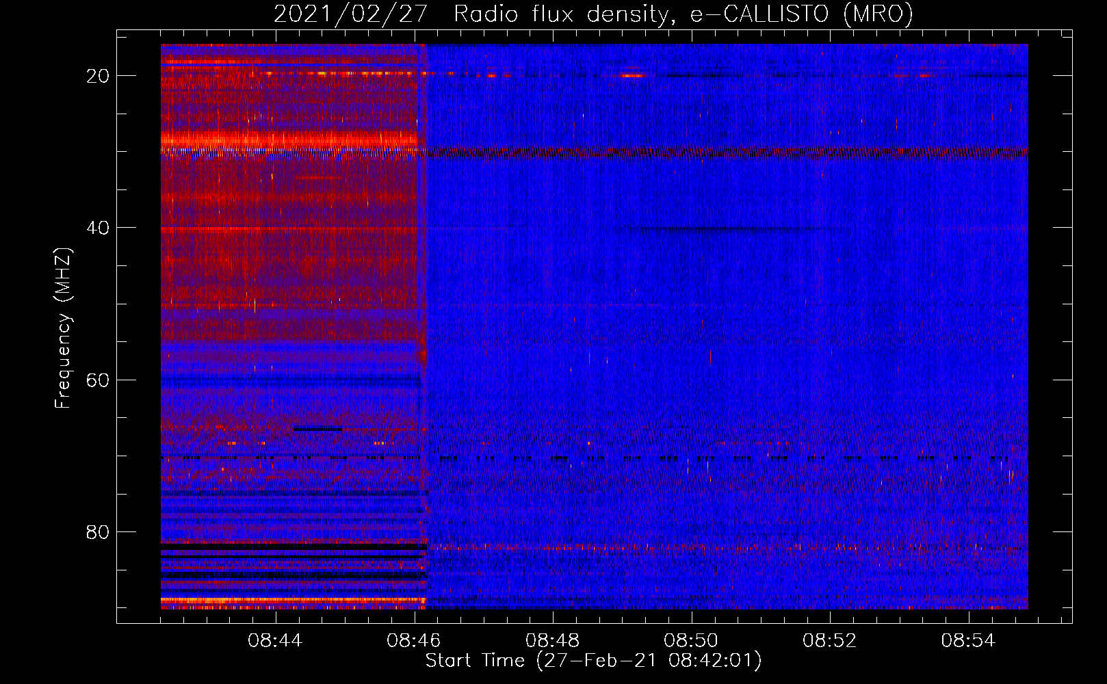Click the "60" frequency tick label
The width and height of the screenshot is (1107, 684).
pyautogui.click(x=98, y=380)
